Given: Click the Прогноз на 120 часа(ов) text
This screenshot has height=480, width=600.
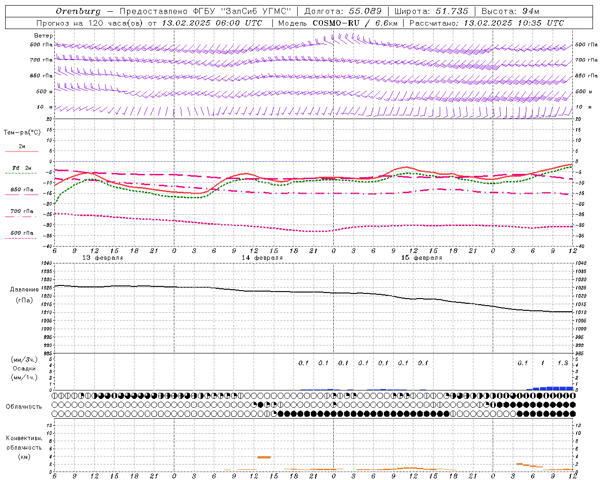Looking at the screenshot, I should coord(90,23).
